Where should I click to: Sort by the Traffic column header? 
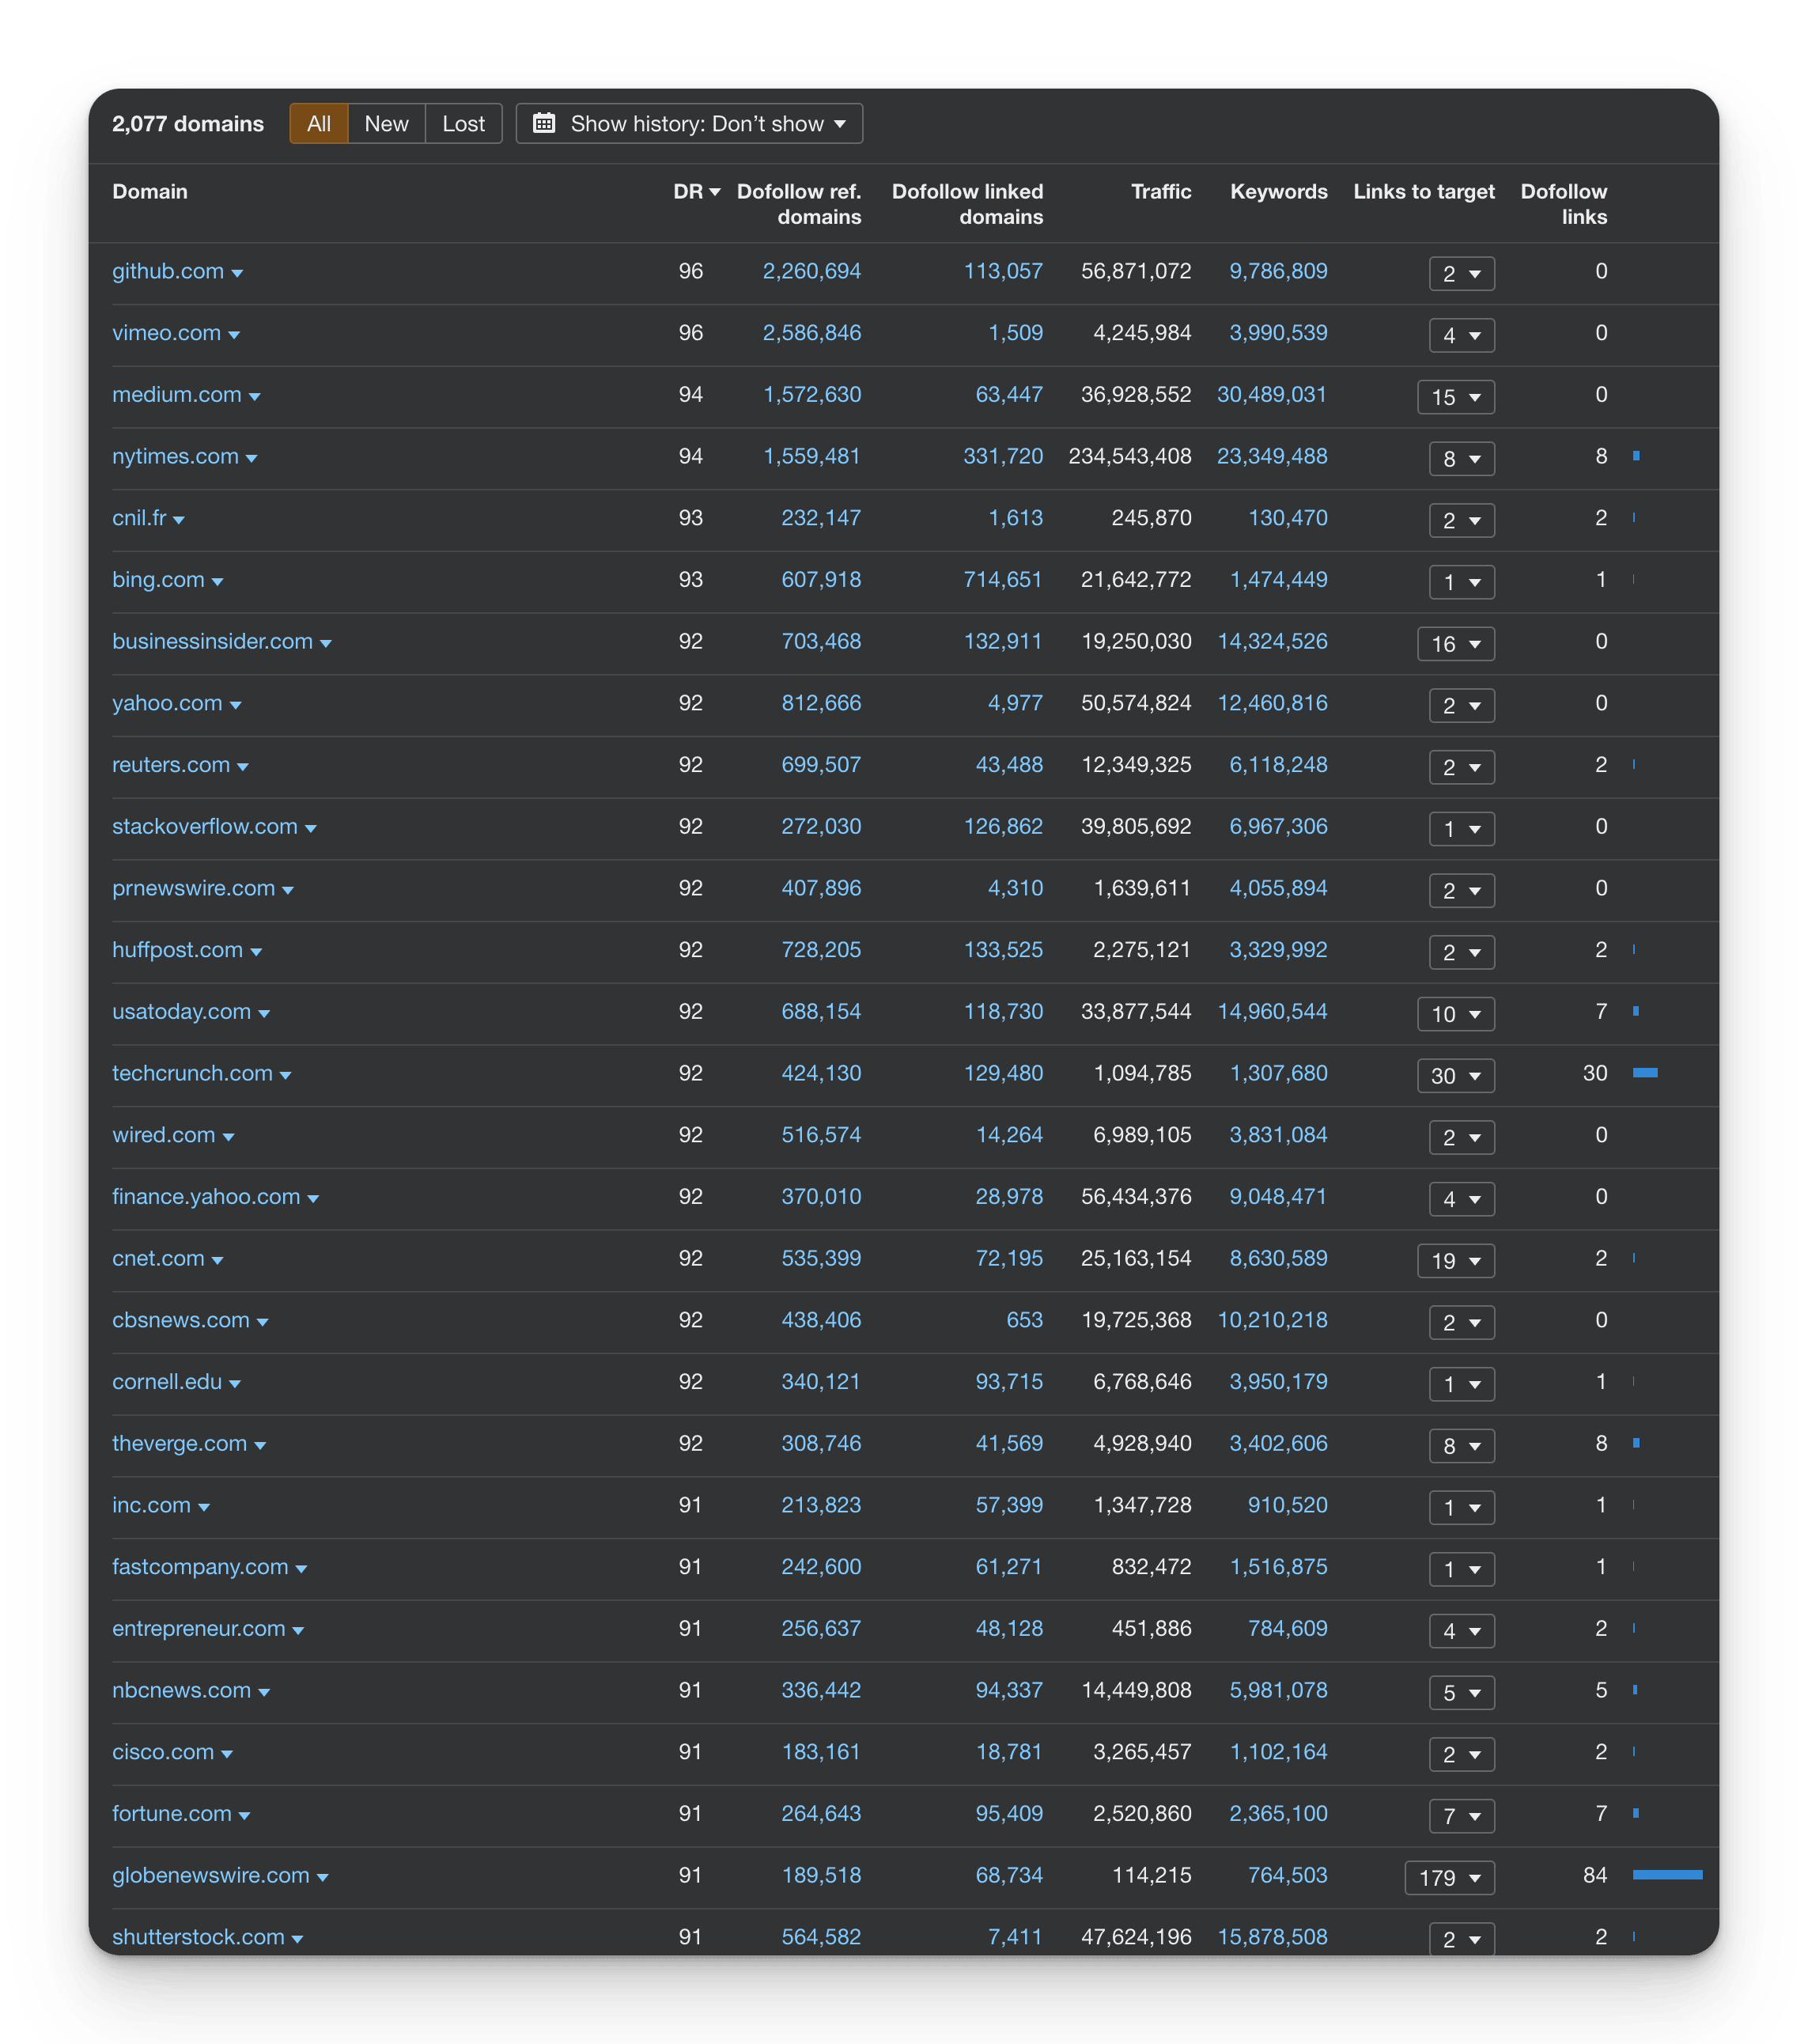point(1161,191)
